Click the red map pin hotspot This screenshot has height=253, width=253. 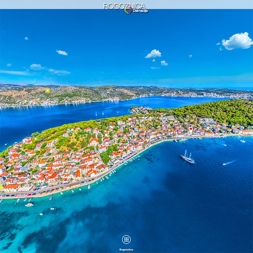pos(191,129)
